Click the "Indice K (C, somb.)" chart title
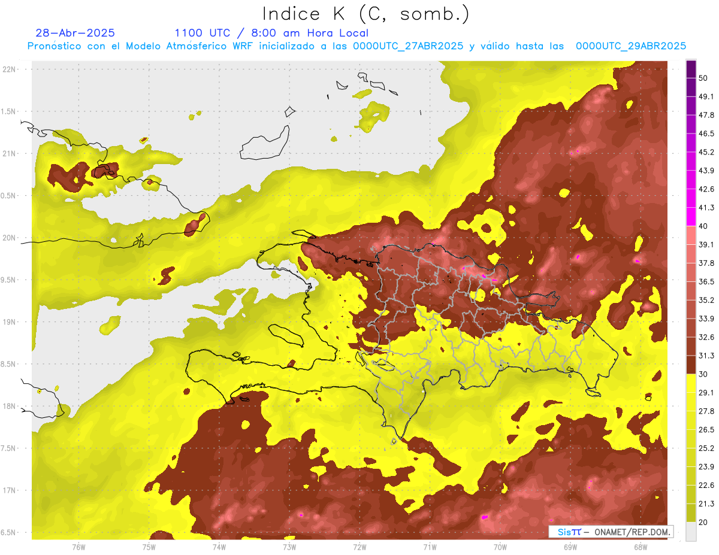This screenshot has height=555, width=719. 366,14
